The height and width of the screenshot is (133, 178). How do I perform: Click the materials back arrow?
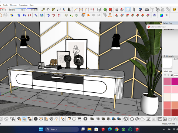click(165, 75)
